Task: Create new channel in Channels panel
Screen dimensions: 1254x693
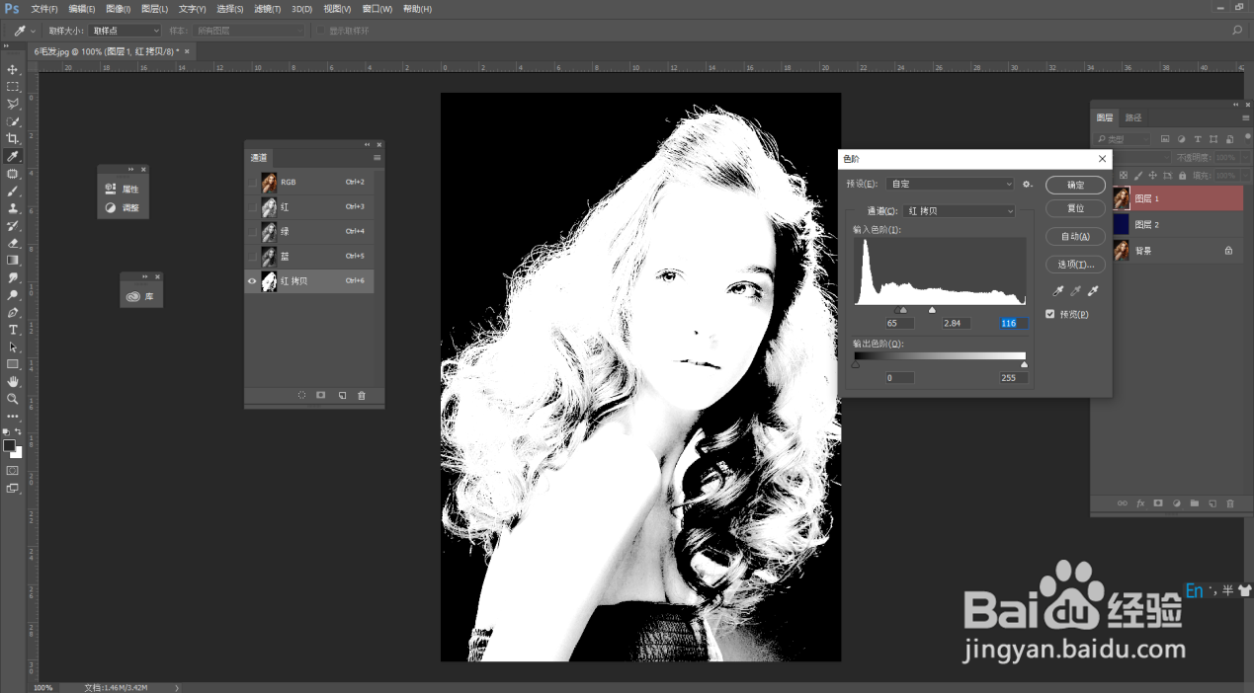Action: click(x=342, y=395)
